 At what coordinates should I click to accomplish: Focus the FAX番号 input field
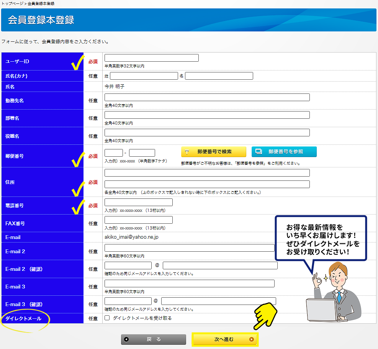pyautogui.click(x=138, y=220)
